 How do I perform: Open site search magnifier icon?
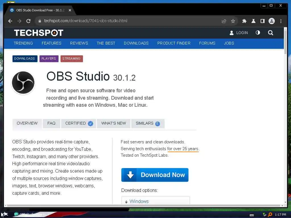coord(271,33)
